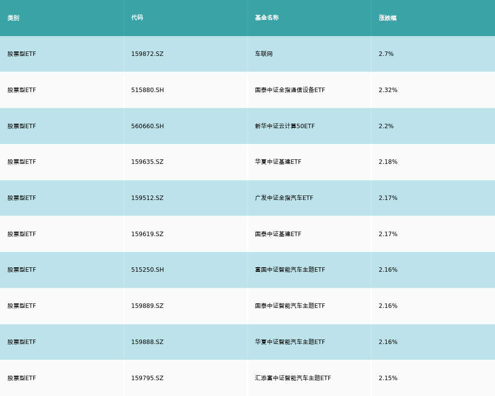The image size is (495, 396).
Task: Click 广发中证全指汽车ETF fund name
Action: click(284, 198)
